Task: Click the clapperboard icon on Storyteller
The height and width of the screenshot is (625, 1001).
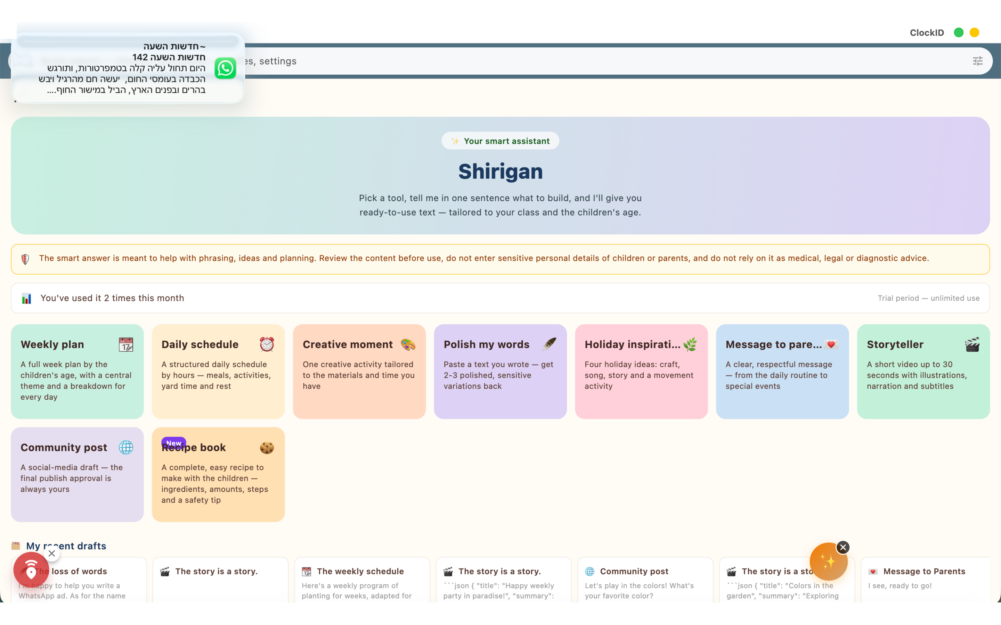Action: [x=972, y=344]
